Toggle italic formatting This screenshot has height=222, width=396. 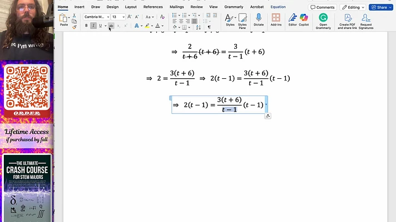click(93, 26)
